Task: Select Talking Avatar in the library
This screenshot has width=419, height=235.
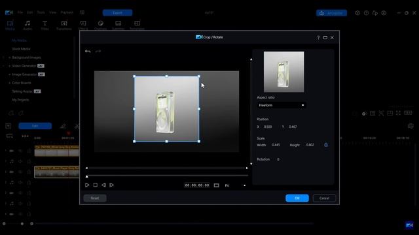Action: [22, 91]
